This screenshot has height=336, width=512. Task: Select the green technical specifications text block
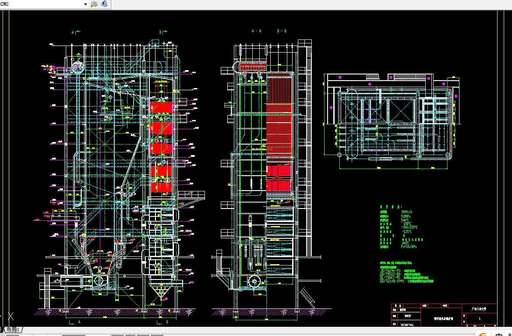point(402,227)
